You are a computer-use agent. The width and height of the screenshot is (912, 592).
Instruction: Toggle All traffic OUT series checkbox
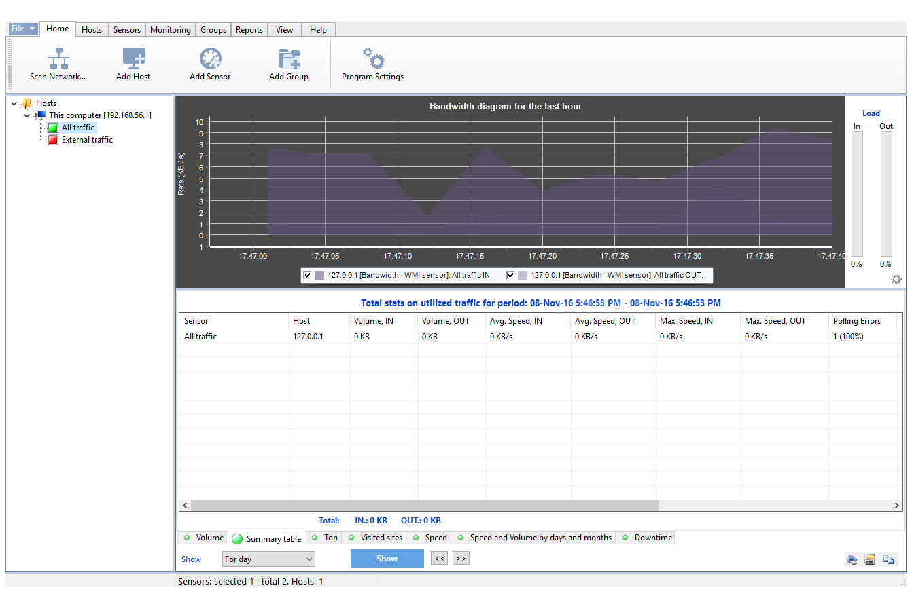pyautogui.click(x=510, y=275)
